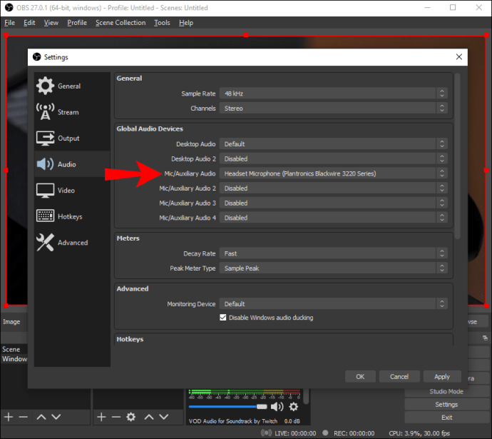
Task: Open the Desktop Audio 2 dropdown
Action: click(x=333, y=158)
